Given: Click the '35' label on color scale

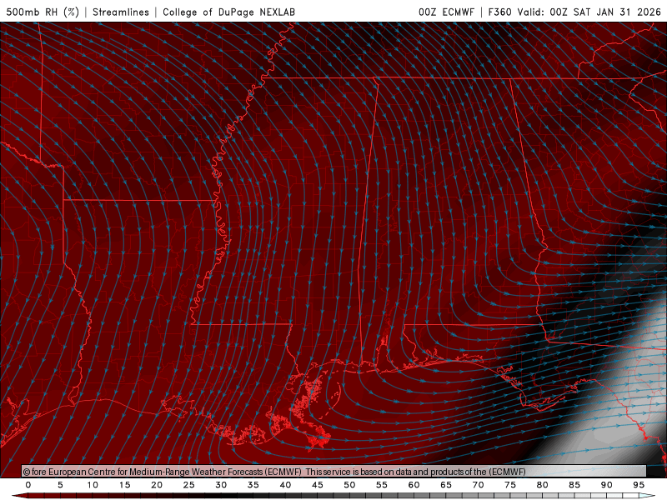Looking at the screenshot, I should (253, 485).
